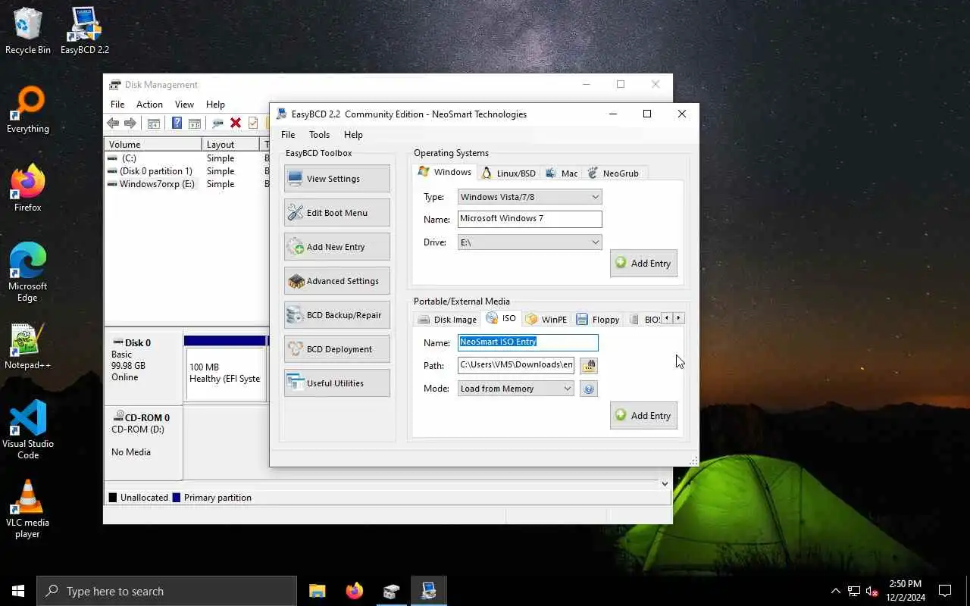Click the Volume column header
This screenshot has width=970, height=606.
153,145
